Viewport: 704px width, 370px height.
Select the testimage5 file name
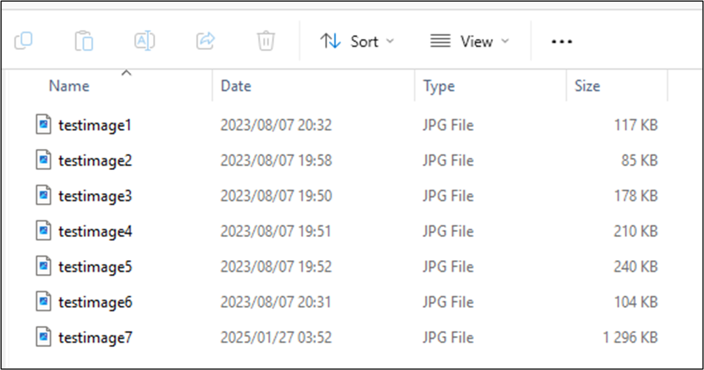click(x=95, y=267)
